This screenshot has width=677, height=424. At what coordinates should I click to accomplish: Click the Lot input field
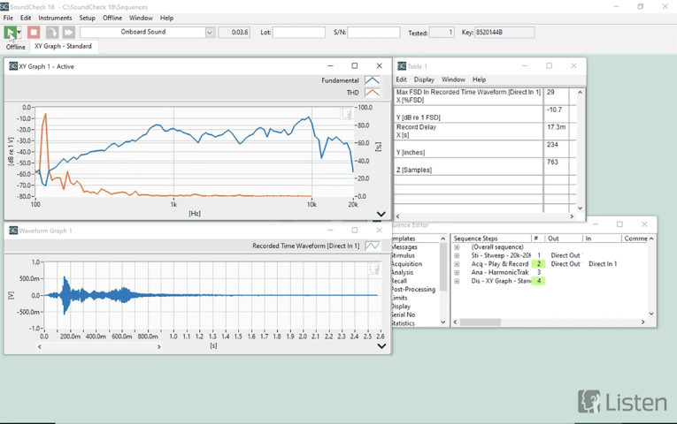point(298,33)
